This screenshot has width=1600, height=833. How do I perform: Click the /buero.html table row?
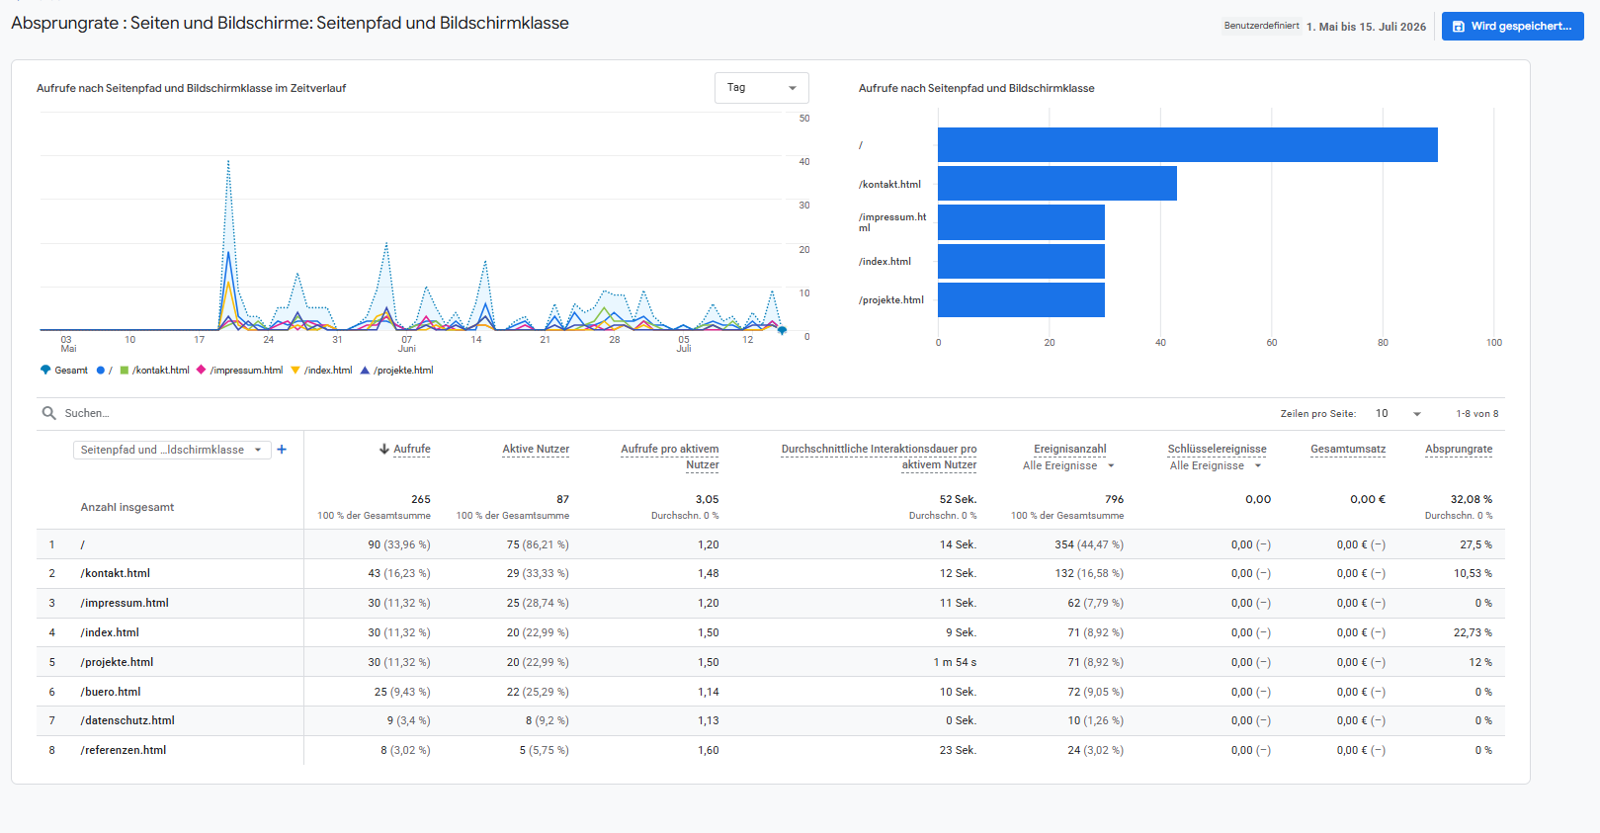pyautogui.click(x=771, y=692)
